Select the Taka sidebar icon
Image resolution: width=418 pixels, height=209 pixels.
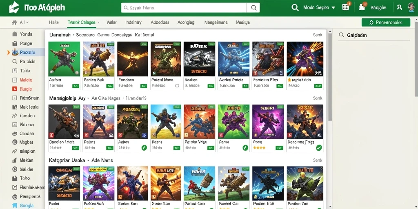pyautogui.click(x=15, y=178)
